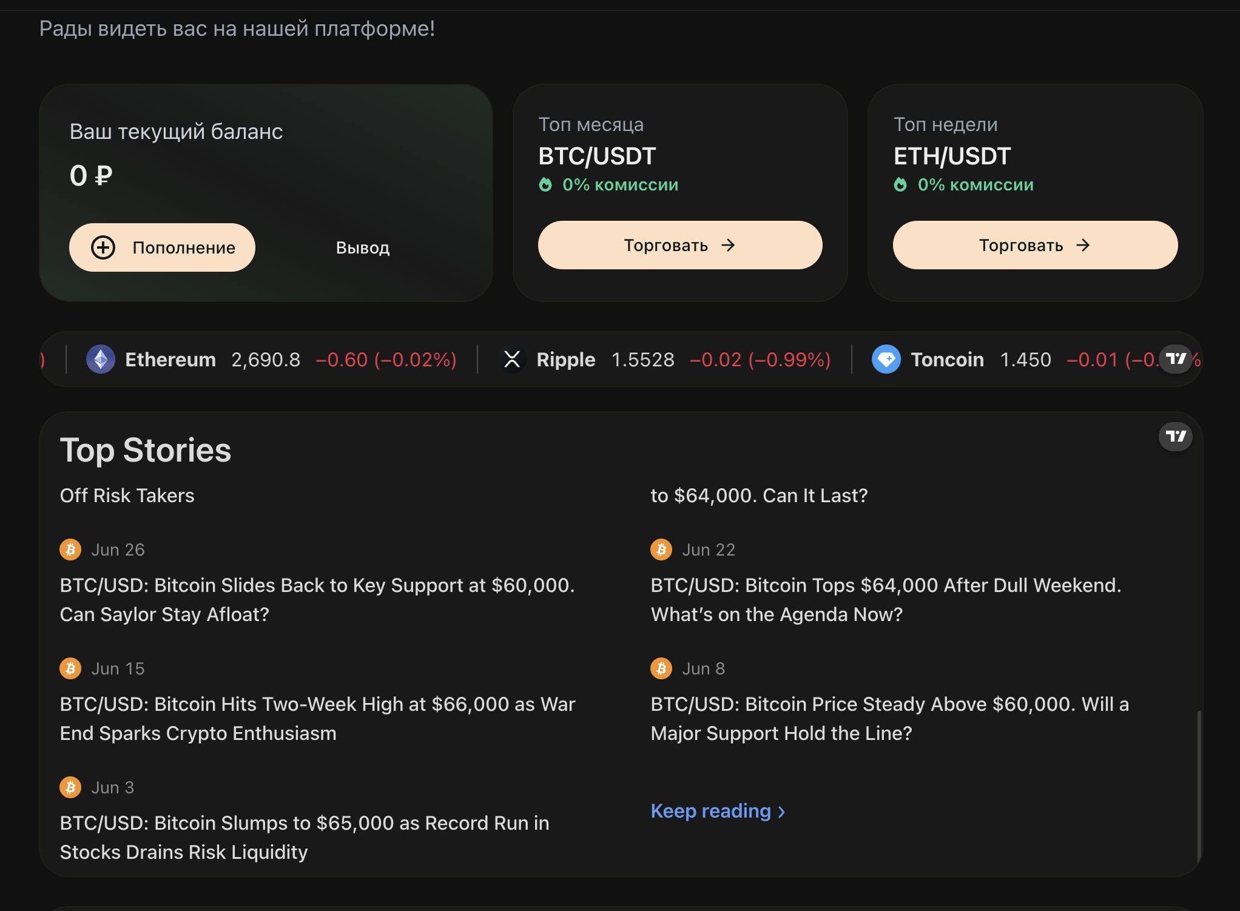1240x911 pixels.
Task: Click Ethereum price 2,690.8
Action: [x=266, y=360]
